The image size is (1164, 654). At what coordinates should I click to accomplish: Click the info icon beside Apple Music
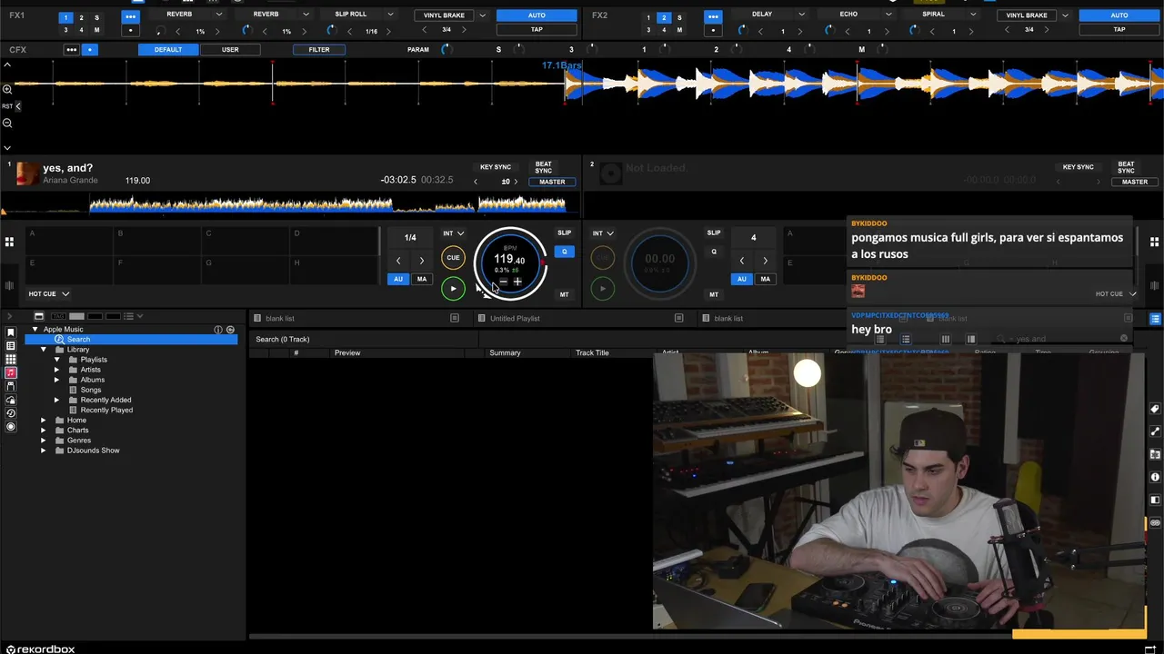point(218,329)
